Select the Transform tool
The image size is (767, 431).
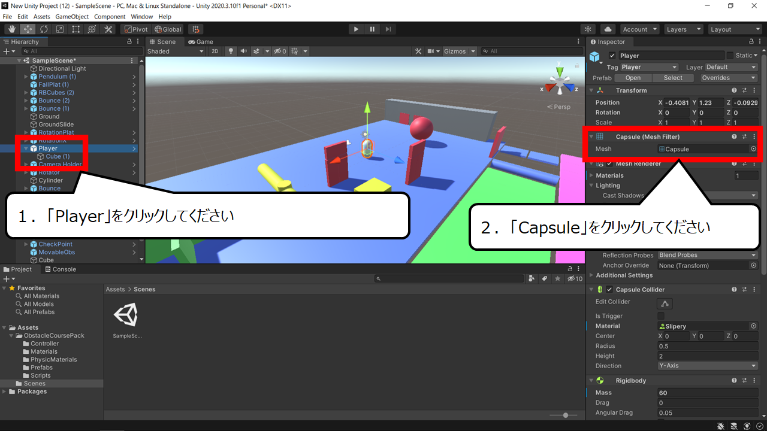(92, 29)
